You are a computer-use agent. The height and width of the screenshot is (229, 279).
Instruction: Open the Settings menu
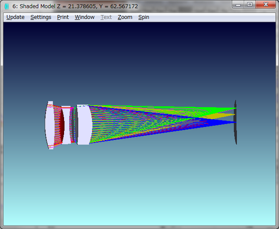[41, 17]
